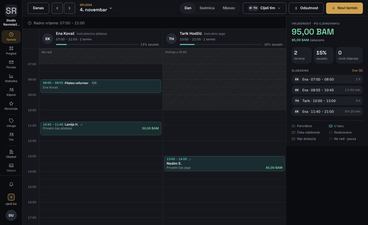368x225 pixels.
Task: Open notifications bell icon
Action: coord(11,184)
